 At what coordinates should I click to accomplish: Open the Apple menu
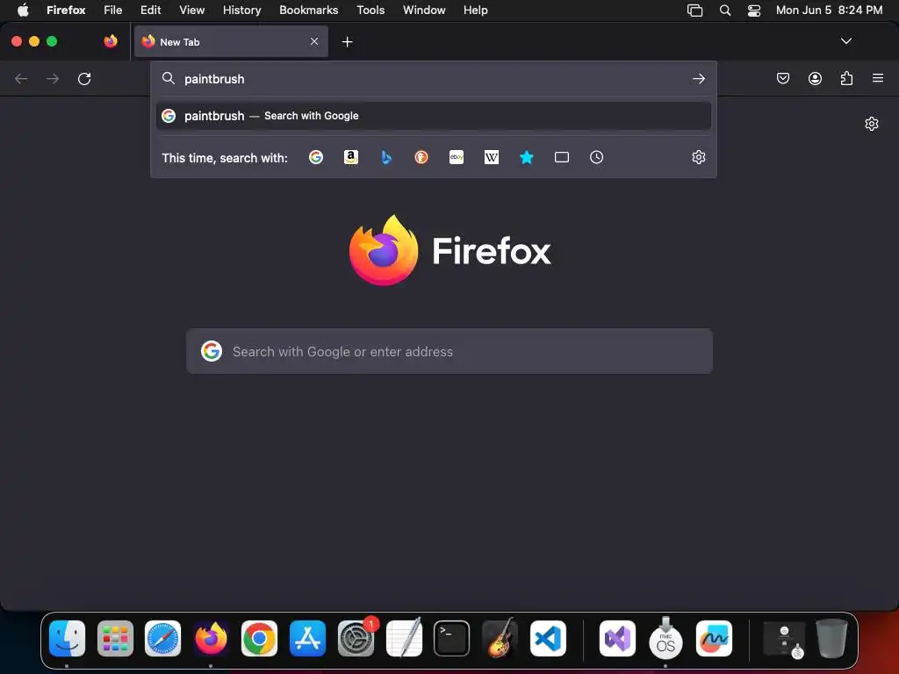pos(23,10)
